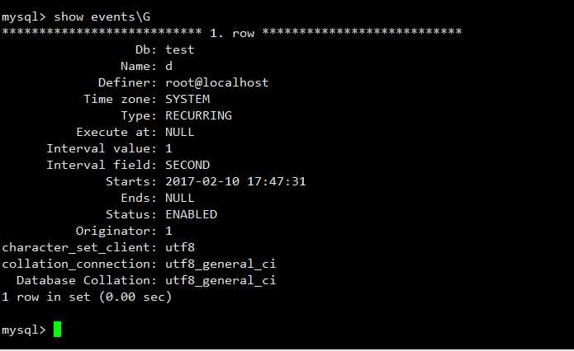This screenshot has height=351, width=574.
Task: Click the green terminal cursor block
Action: [58, 329]
